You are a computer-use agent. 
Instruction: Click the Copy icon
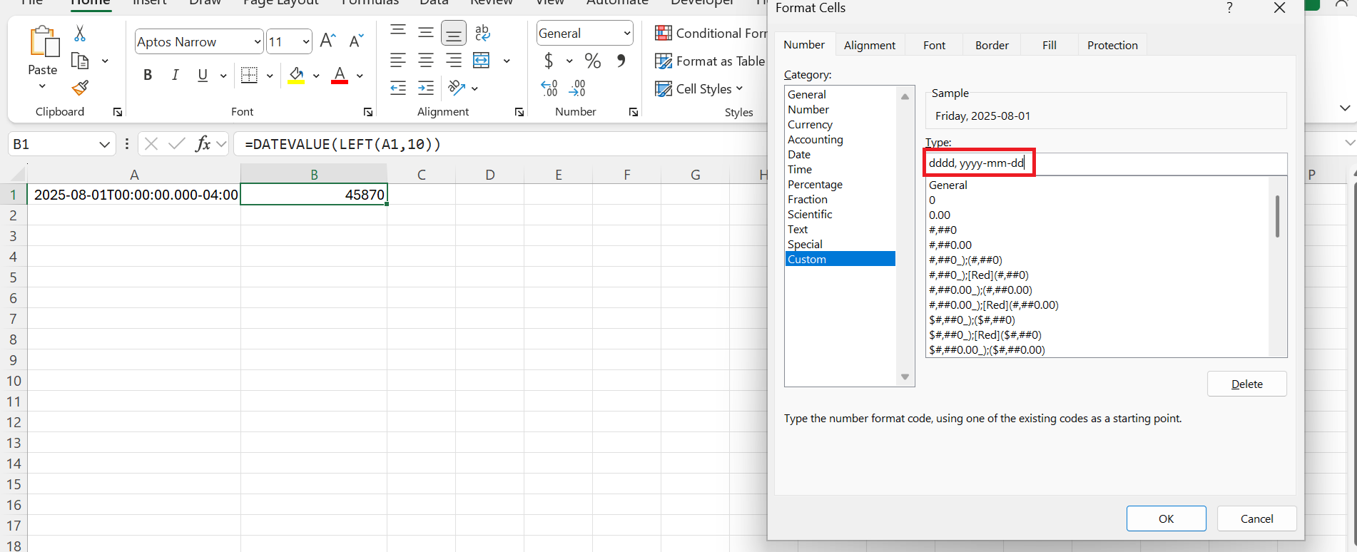(80, 61)
